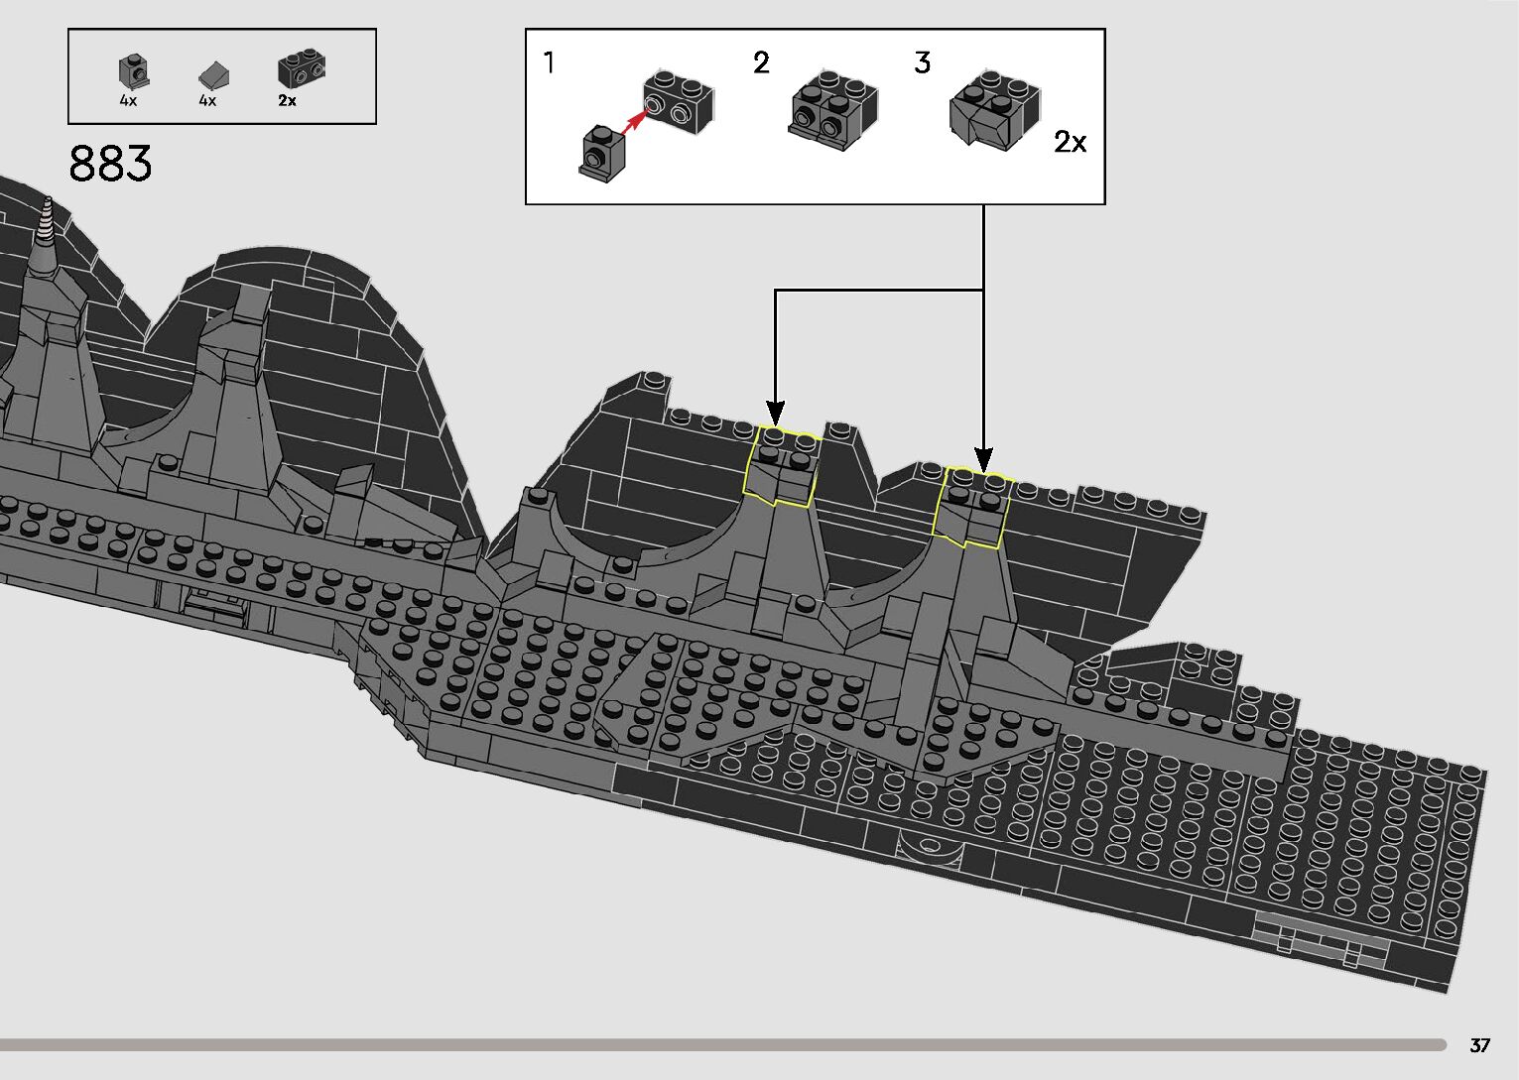This screenshot has width=1519, height=1080.
Task: Click the page number 37
Action: click(x=1479, y=1045)
